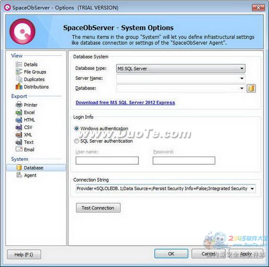Open the Details view icon
269x267 pixels.
(x=19, y=64)
